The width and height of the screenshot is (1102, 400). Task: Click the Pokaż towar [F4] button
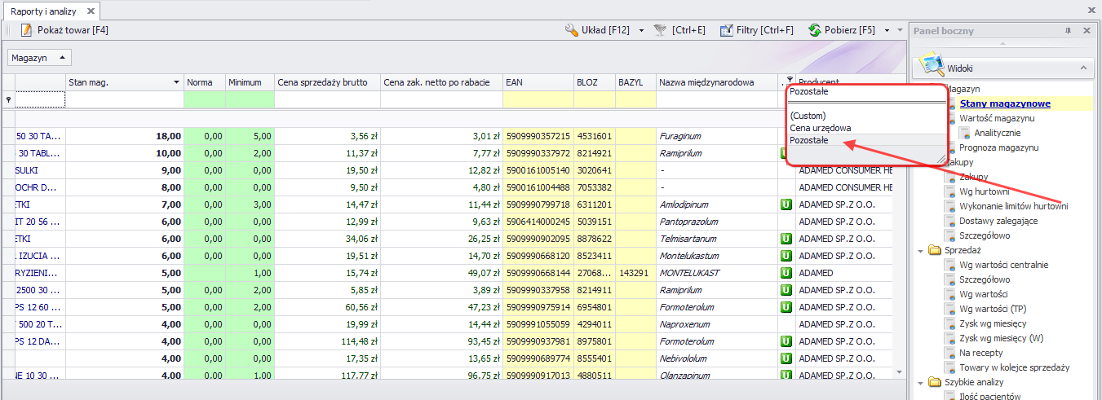64,30
